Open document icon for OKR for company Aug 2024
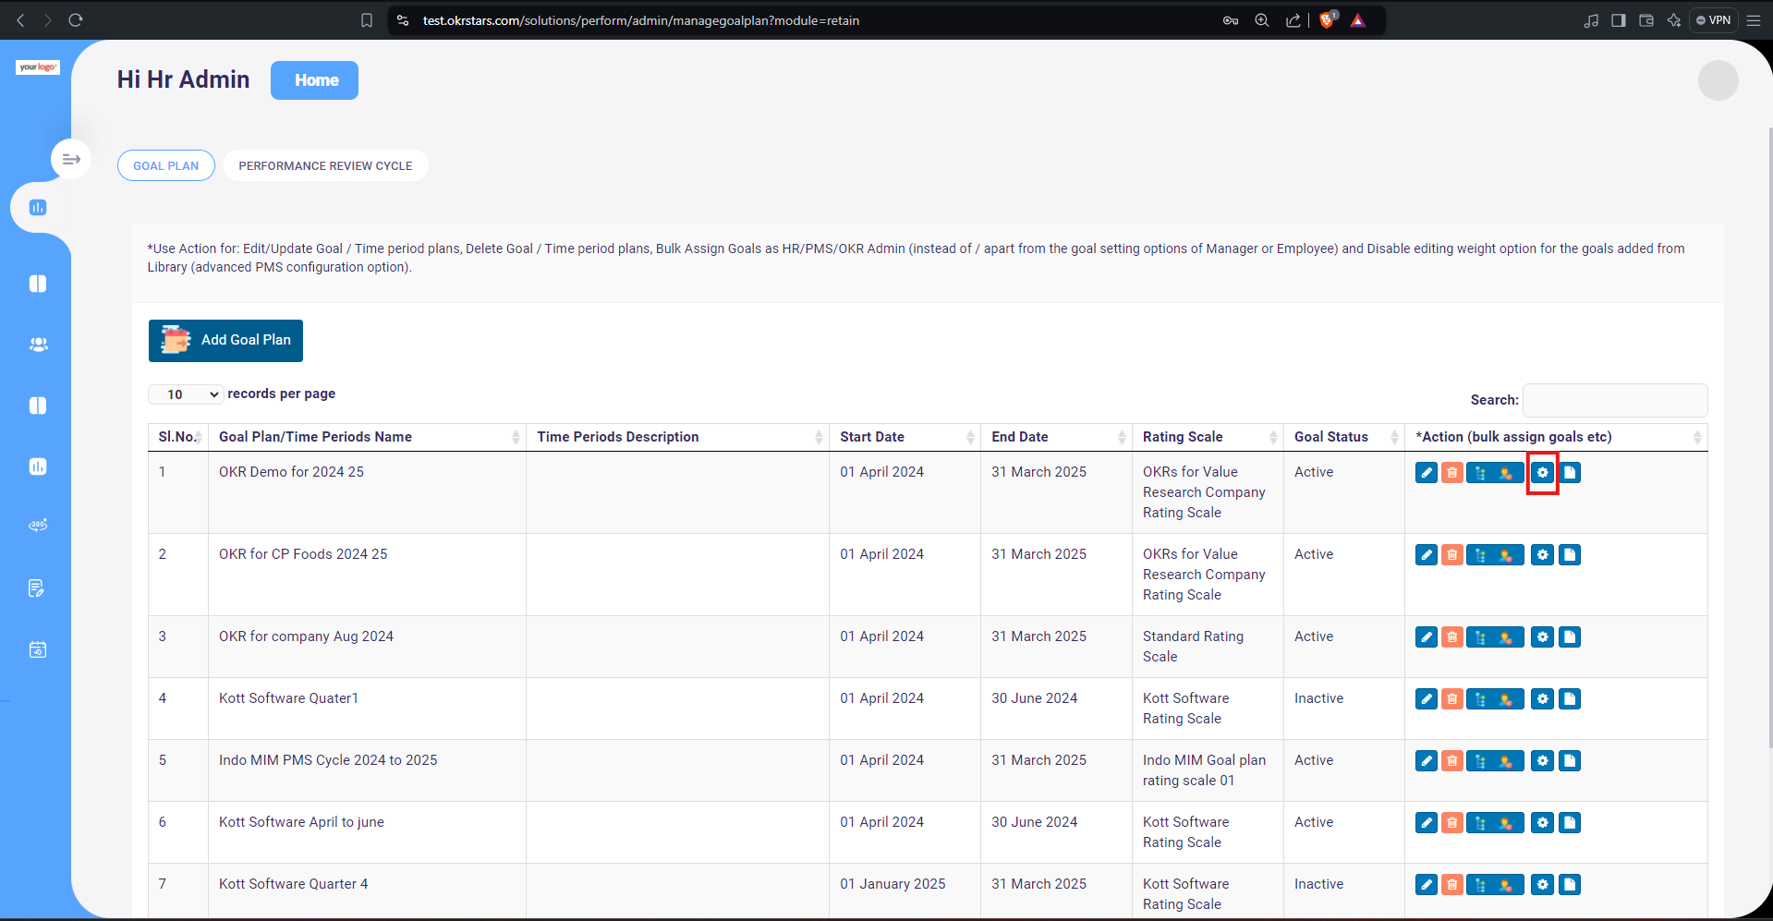 click(1569, 637)
